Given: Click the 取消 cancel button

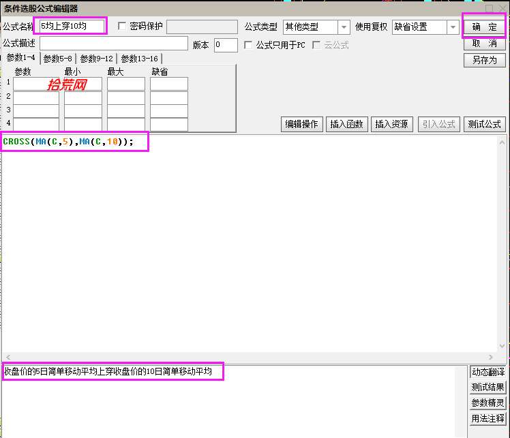Looking at the screenshot, I should [484, 44].
